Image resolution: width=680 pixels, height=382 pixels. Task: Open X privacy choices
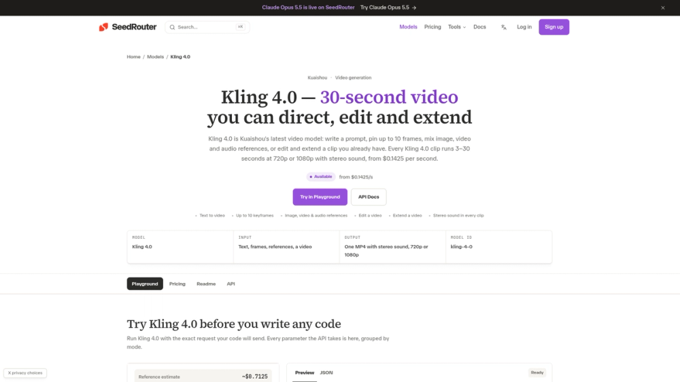click(x=25, y=373)
